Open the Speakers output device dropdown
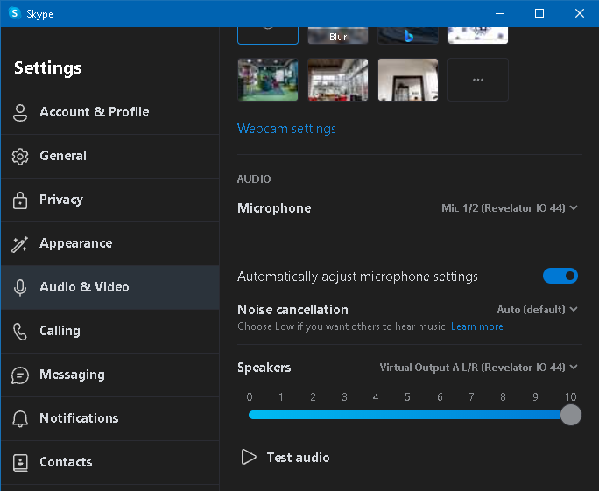Viewport: 599px width, 491px height. 478,368
